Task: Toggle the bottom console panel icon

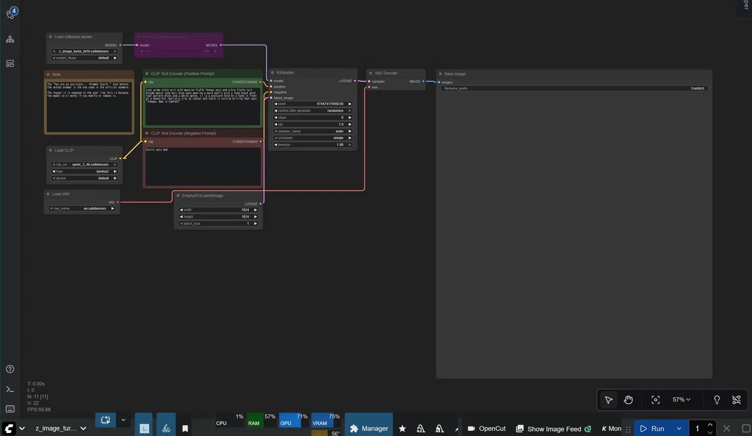Action: [10, 390]
